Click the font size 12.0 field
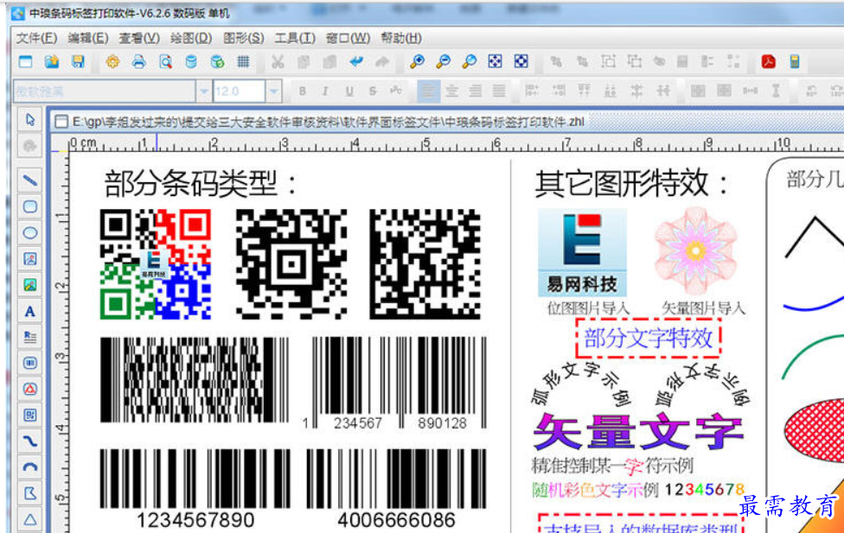Screen dimensions: 844x533 pyautogui.click(x=239, y=92)
